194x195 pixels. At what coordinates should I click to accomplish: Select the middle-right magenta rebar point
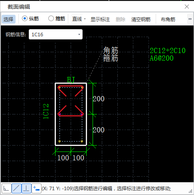82,114
